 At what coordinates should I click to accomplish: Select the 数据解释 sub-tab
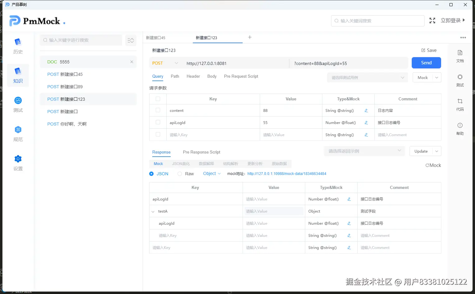tap(207, 164)
